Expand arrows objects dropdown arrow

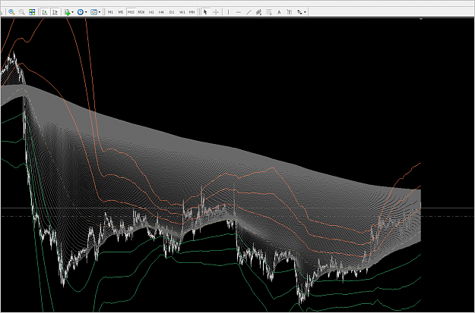[x=305, y=12]
